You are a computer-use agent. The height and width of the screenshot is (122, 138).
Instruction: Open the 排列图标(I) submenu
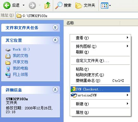(x=100, y=46)
